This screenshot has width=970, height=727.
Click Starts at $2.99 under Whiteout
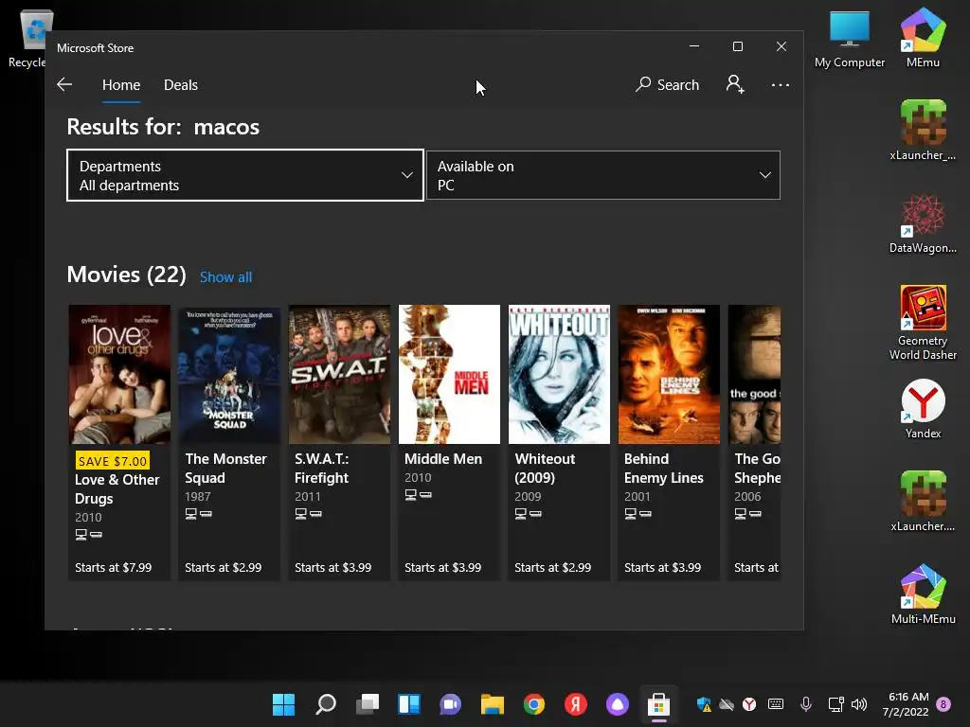coord(552,567)
